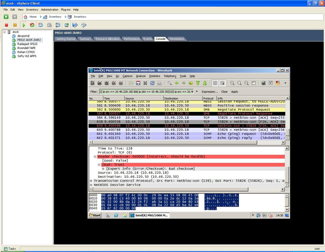This screenshot has height=252, width=325.
Task: Click the Wireshark Go to First Packet icon
Action: point(198,83)
